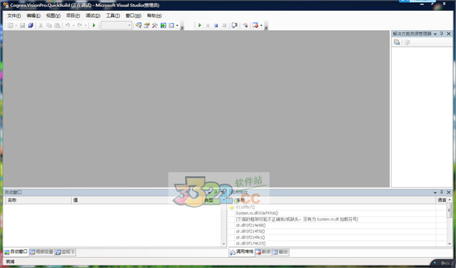Toggle auto-hide pin on 解决方案资源管理器 panel

point(441,33)
